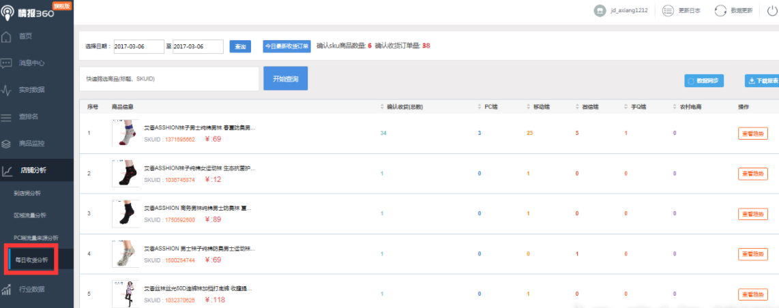
Task: Click the 实时数据 pulse icon
Action: (6, 90)
